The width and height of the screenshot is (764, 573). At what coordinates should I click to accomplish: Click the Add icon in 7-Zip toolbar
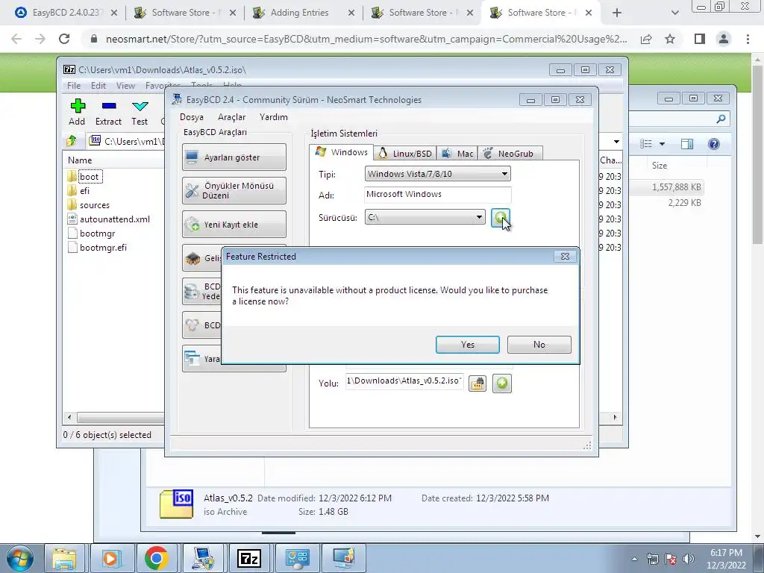coord(77,112)
